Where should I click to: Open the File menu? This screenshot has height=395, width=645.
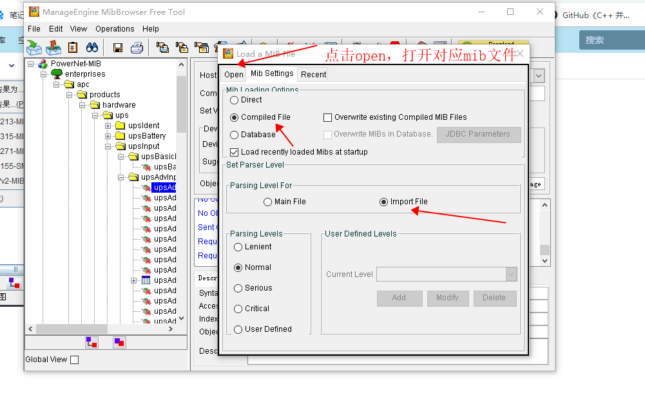34,29
